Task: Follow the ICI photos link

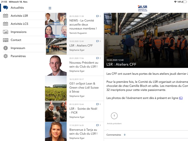Action: (x=181, y=98)
